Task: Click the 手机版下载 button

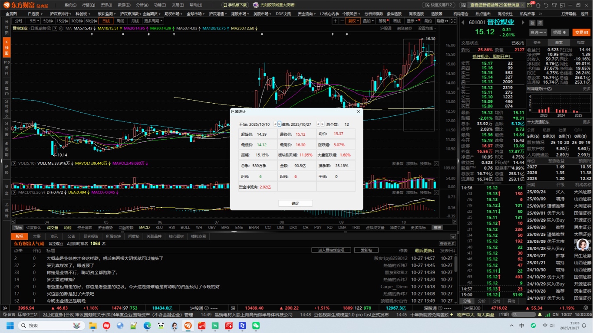Action: [234, 5]
